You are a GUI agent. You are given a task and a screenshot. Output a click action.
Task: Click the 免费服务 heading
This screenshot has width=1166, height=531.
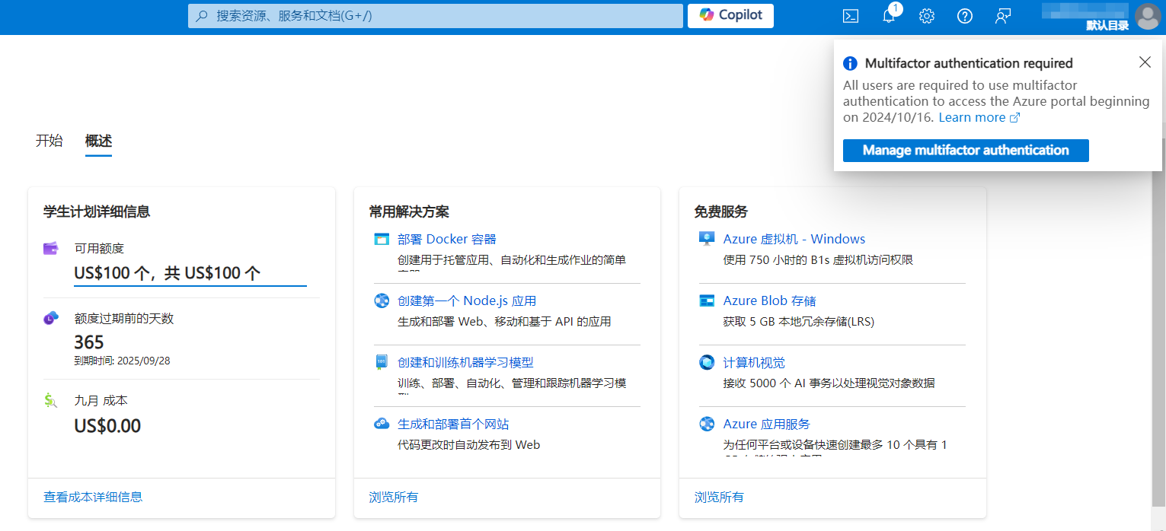(x=720, y=211)
